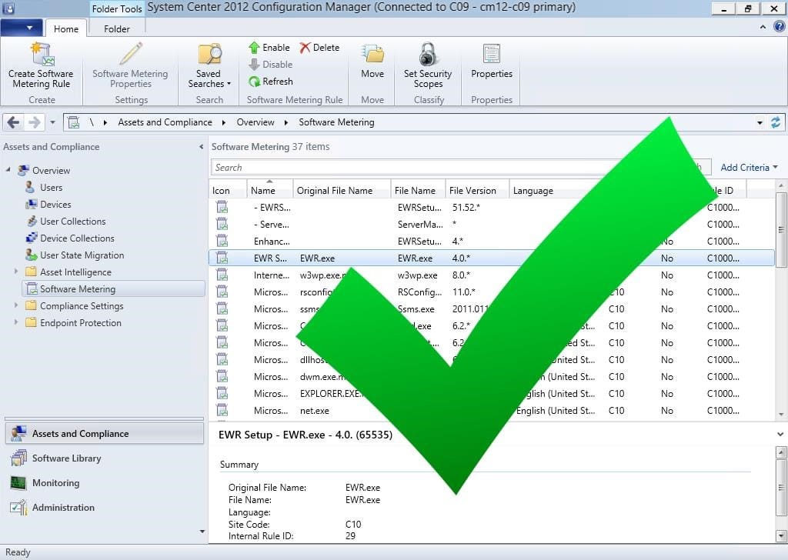Click Software Metering breadcrumb
788x560 pixels.
click(336, 122)
